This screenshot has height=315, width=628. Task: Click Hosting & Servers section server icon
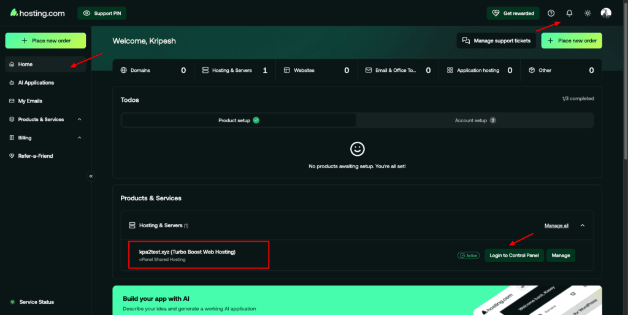pyautogui.click(x=132, y=225)
